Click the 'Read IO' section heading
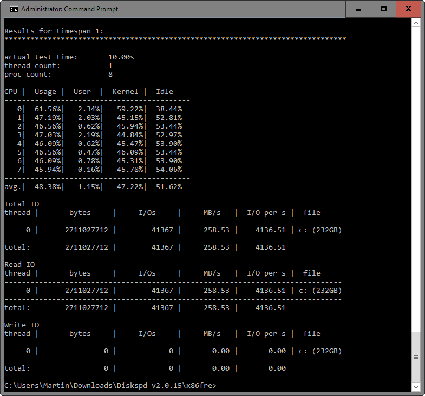This screenshot has height=396, width=425. (19, 264)
